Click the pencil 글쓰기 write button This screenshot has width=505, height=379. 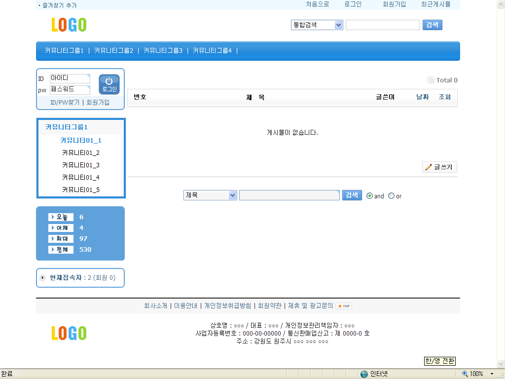click(x=439, y=167)
